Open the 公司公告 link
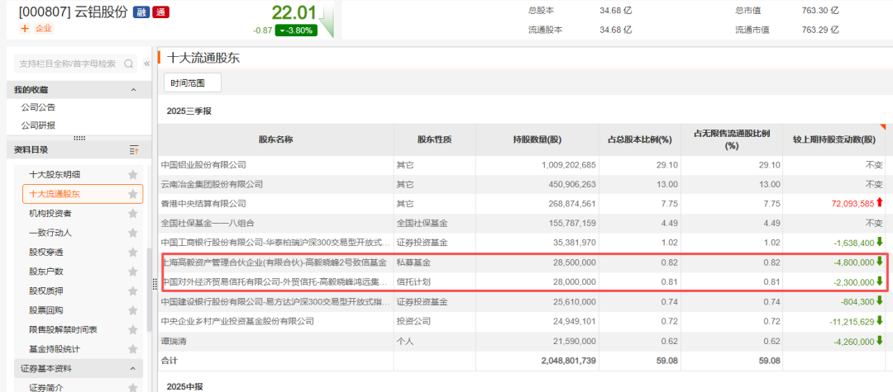This screenshot has width=893, height=392. [38, 107]
